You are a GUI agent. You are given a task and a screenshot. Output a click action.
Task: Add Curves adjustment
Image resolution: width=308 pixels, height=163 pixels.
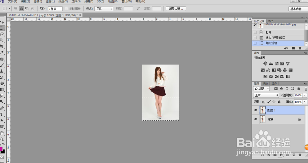point(277,64)
